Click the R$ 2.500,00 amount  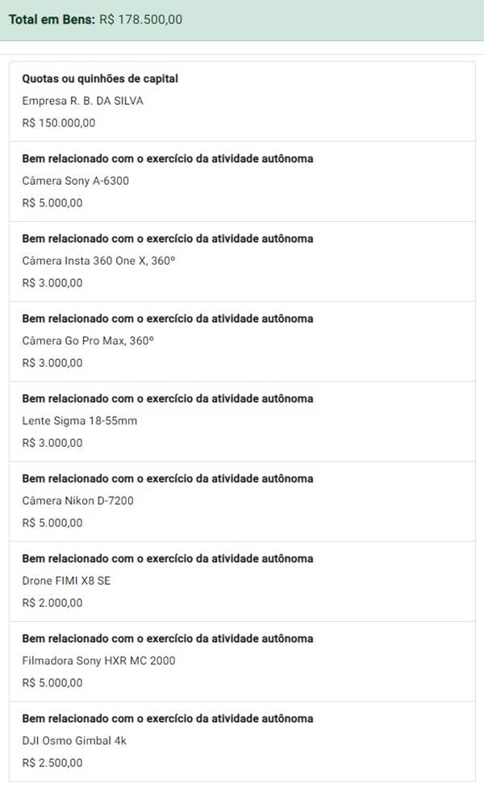tap(52, 763)
